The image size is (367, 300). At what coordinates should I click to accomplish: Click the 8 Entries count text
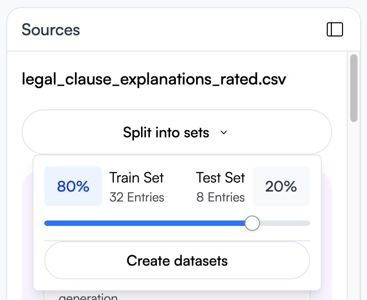221,197
